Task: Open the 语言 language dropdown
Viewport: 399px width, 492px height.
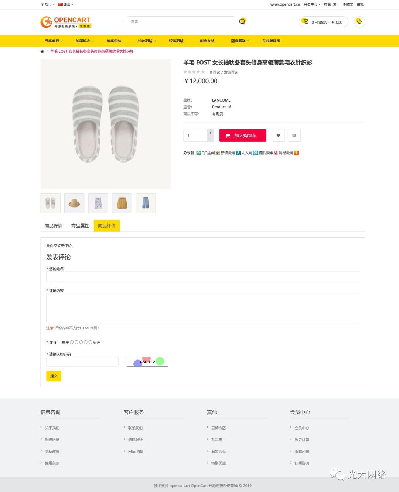Action: click(x=66, y=4)
